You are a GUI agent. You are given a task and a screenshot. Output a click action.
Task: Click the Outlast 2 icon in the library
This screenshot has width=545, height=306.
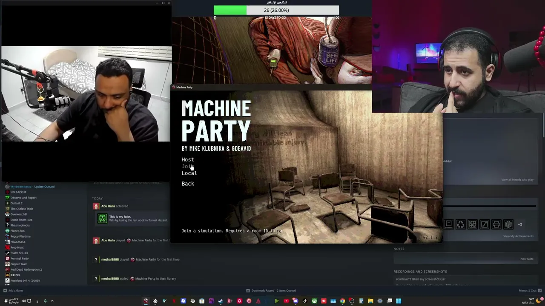pyautogui.click(x=7, y=203)
